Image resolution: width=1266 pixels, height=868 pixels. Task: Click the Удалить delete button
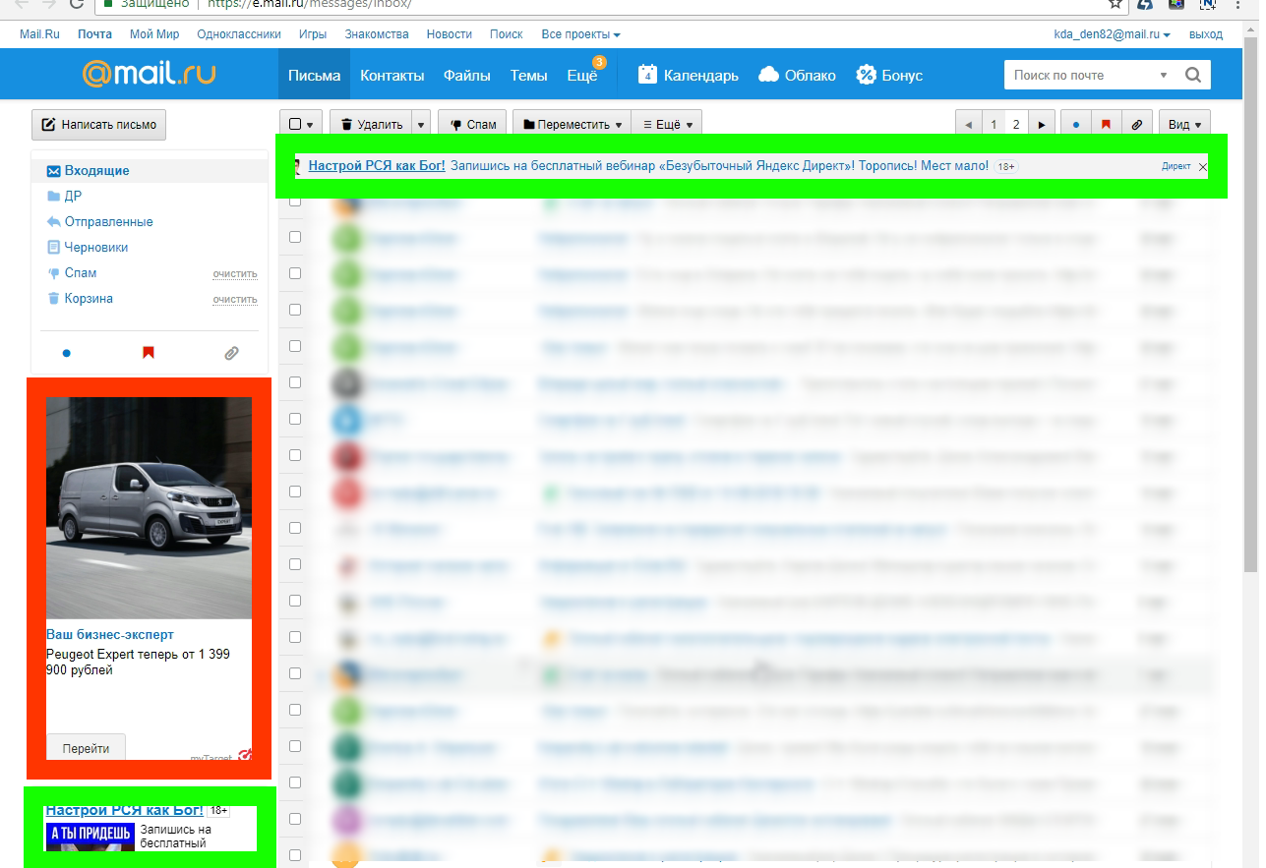tap(371, 125)
